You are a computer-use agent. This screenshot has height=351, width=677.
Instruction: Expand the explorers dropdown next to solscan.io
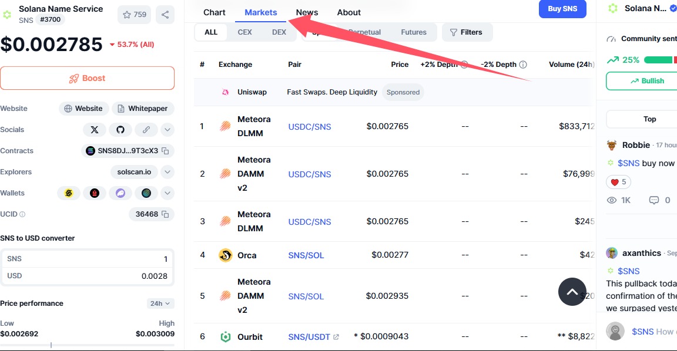point(167,172)
